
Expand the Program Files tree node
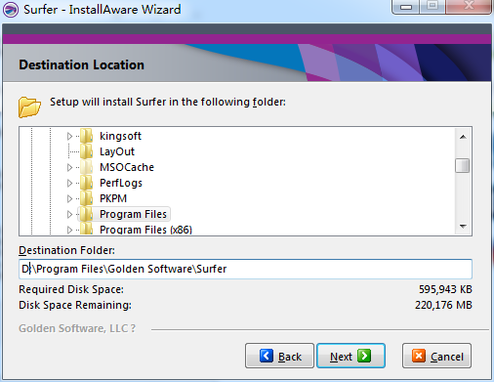69,214
